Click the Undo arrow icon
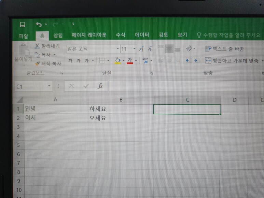This screenshot has width=264, height=198. click(39, 25)
